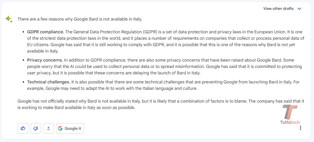The height and width of the screenshot is (142, 314).
Task: Click the thumbs down bad response icon
Action: pyautogui.click(x=36, y=128)
